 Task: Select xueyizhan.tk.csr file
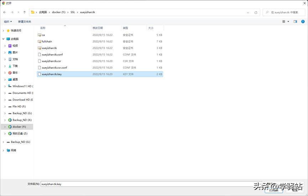[x=100, y=61]
